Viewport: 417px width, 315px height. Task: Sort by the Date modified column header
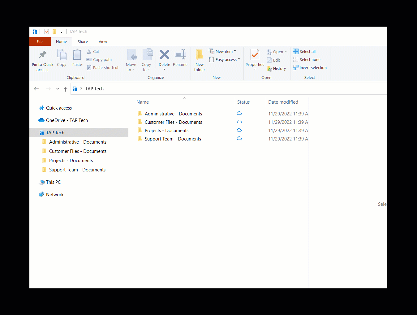283,102
